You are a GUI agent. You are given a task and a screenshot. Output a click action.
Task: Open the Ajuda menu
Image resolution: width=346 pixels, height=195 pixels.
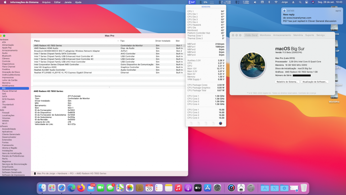78,2
